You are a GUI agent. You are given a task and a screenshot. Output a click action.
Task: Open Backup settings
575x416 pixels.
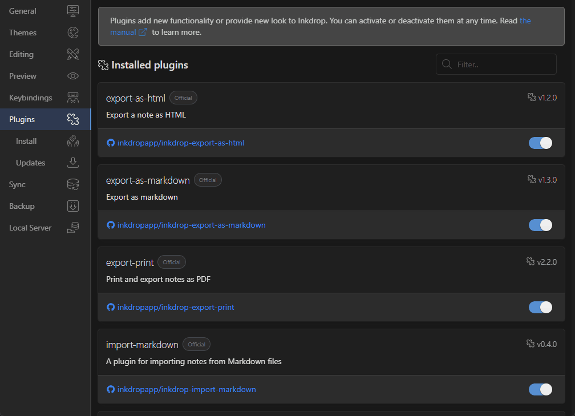45,206
